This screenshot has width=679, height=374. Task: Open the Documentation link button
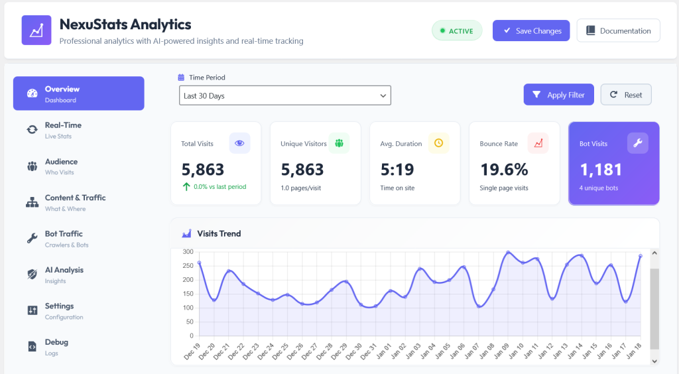click(x=619, y=31)
